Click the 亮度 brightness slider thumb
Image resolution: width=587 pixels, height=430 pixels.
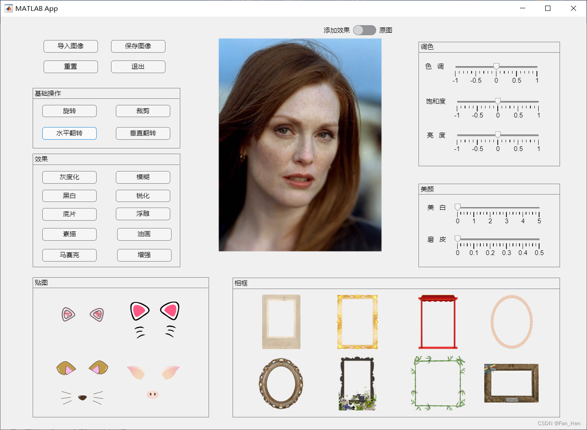coord(498,135)
